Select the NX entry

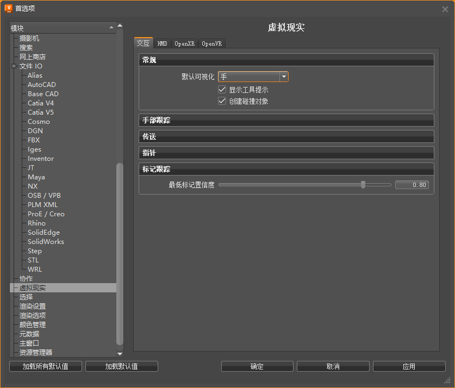33,186
